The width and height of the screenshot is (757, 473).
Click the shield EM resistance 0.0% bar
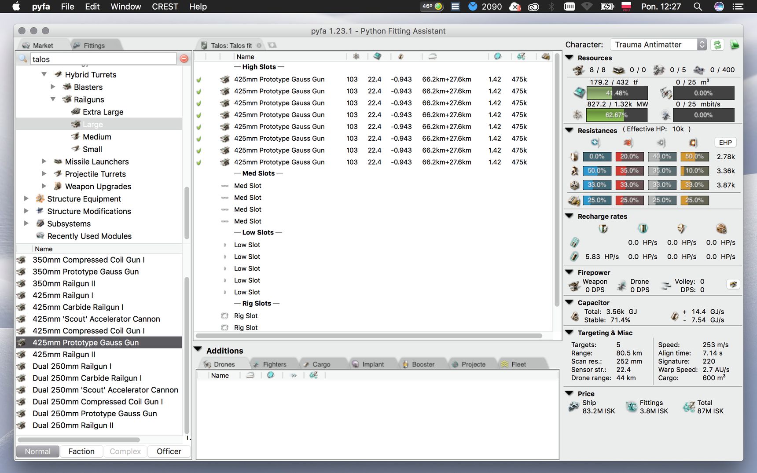[x=597, y=156]
